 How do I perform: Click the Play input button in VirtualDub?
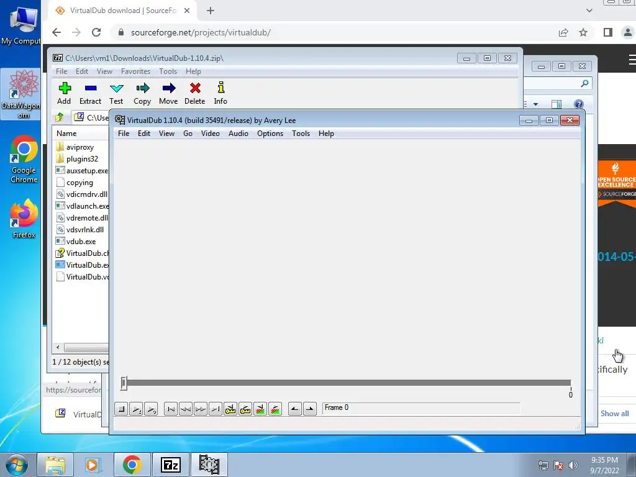[136, 409]
